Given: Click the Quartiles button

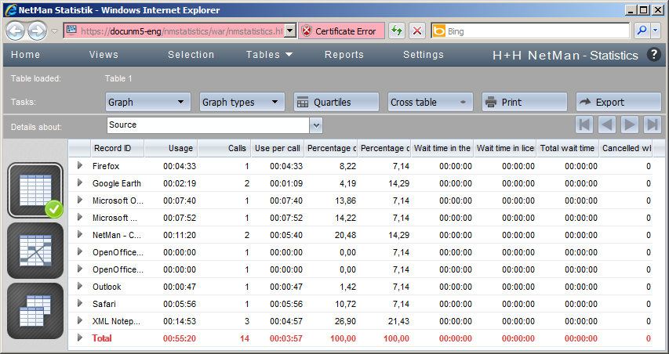Looking at the screenshot, I should (x=336, y=102).
